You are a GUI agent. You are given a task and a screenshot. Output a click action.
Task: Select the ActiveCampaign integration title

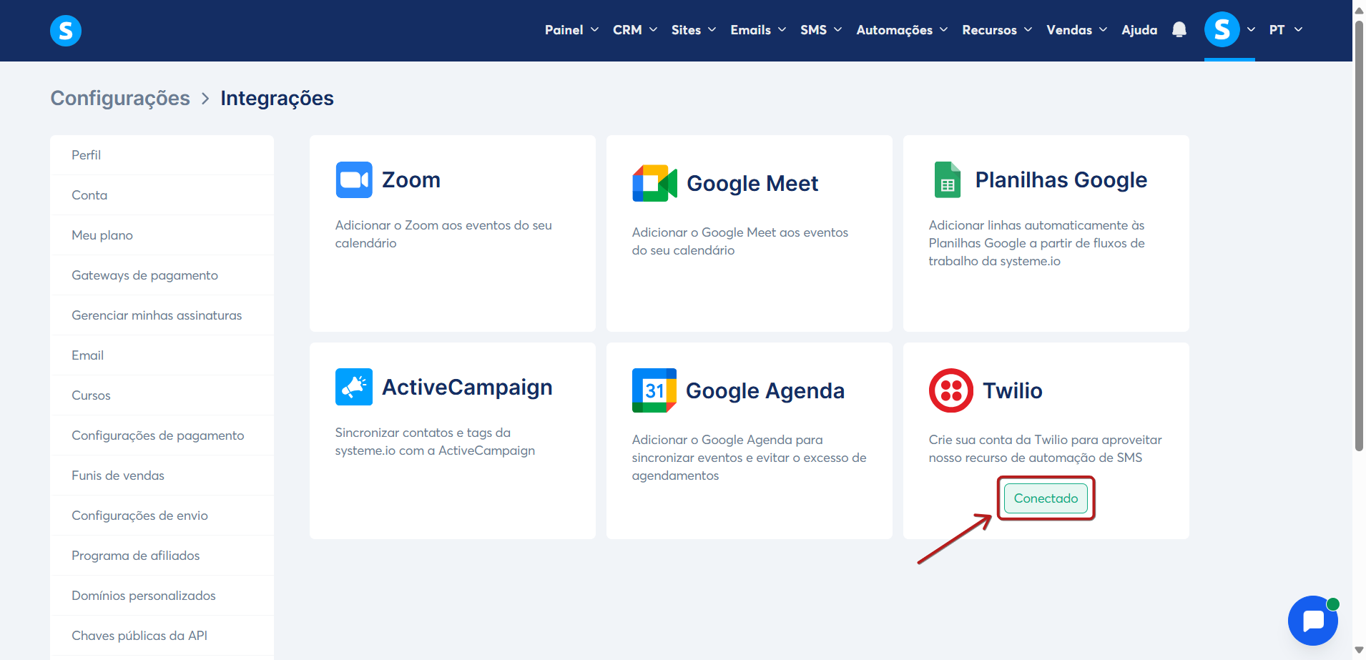(x=467, y=388)
